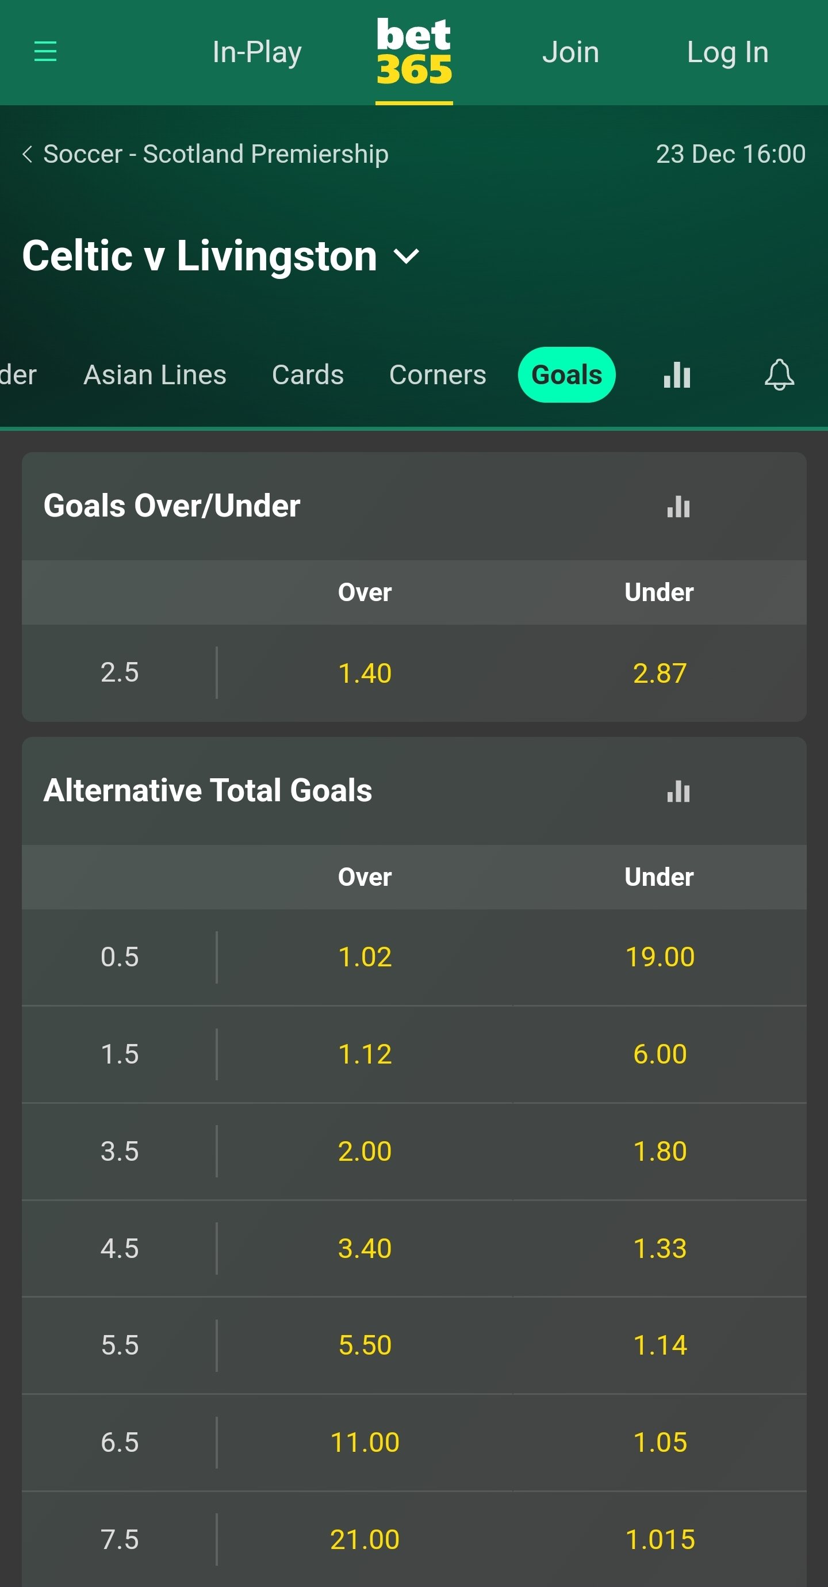Open stats icon for Alternative Total Goals
Screen dimensions: 828x1587
click(x=678, y=791)
